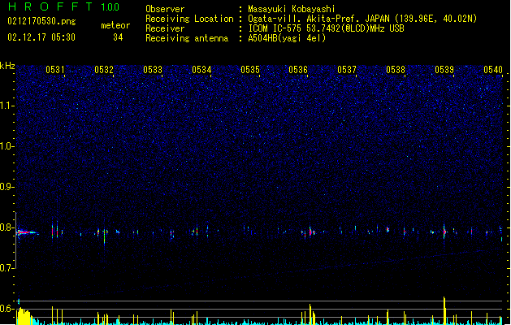Image resolution: width=511 pixels, height=325 pixels.
Task: Click the 'meteor' label
Action: tap(115, 25)
